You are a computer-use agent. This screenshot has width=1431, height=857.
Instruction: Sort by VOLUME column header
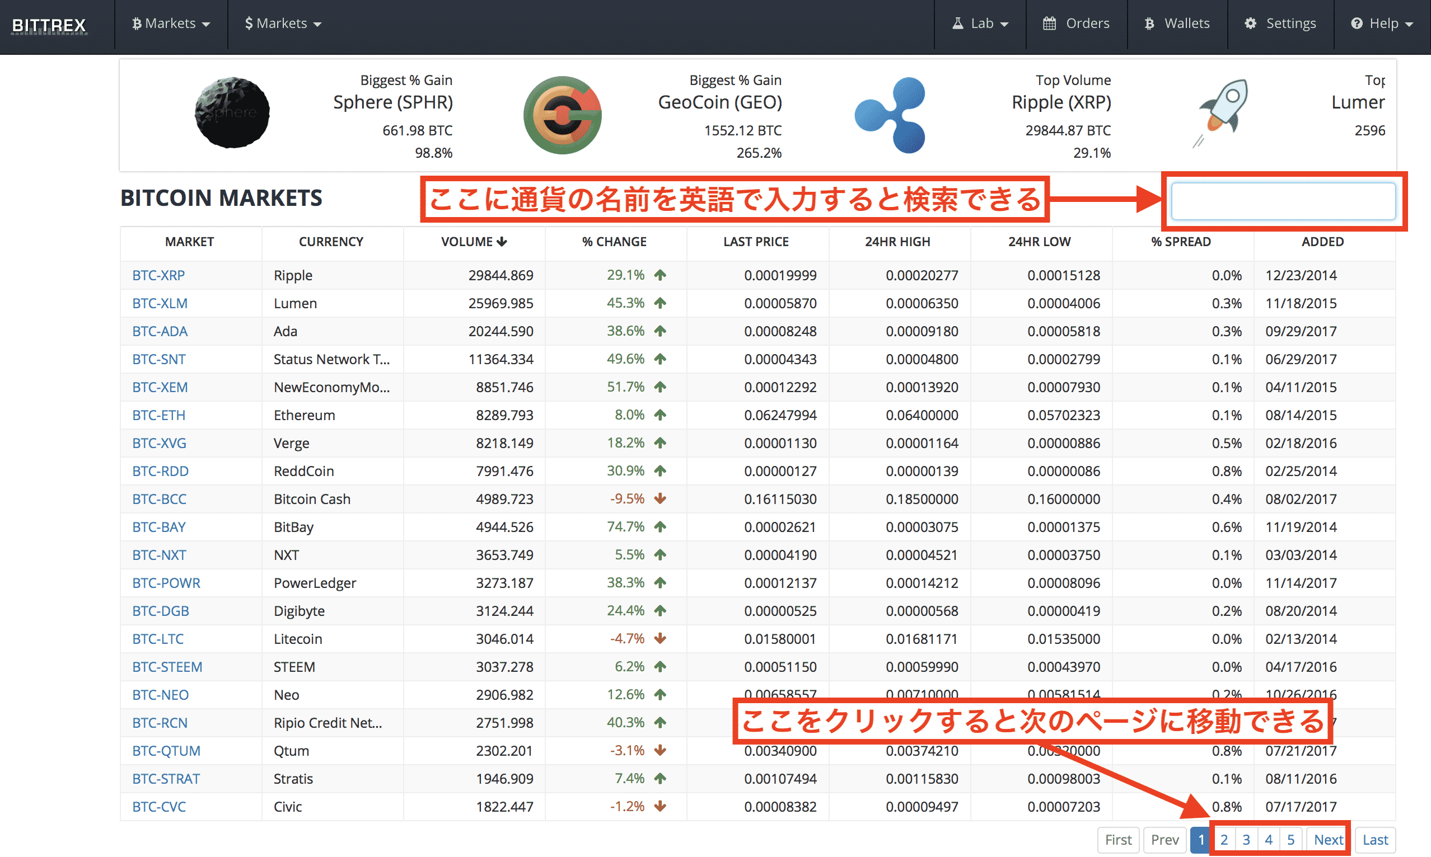pyautogui.click(x=474, y=242)
